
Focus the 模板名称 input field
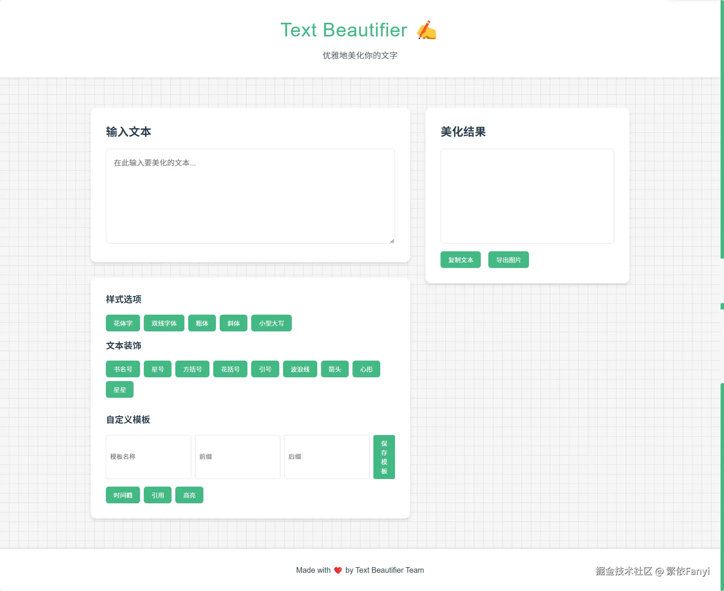click(x=148, y=457)
